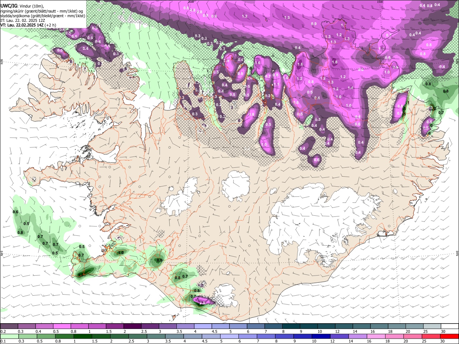Viewport: 459px width, 344px height.
Task: Click the '(+2 h)' forecast offset text
Action: (50, 25)
